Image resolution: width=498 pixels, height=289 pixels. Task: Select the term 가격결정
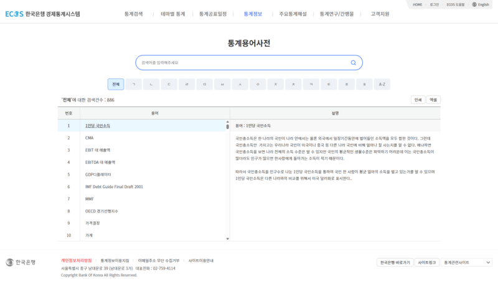[92, 223]
